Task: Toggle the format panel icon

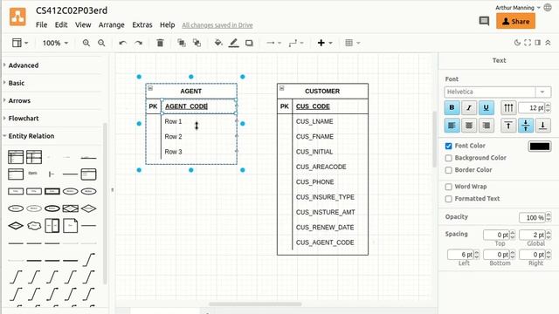Action: [538, 43]
